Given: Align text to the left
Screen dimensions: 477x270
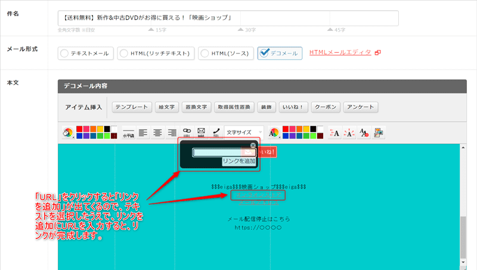Looking at the screenshot, I should tap(143, 132).
